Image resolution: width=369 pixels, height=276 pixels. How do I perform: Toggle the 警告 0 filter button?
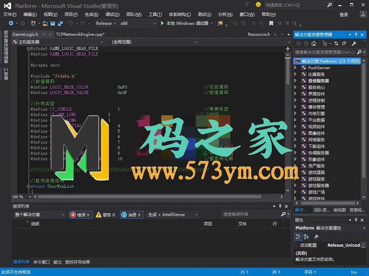click(x=106, y=215)
